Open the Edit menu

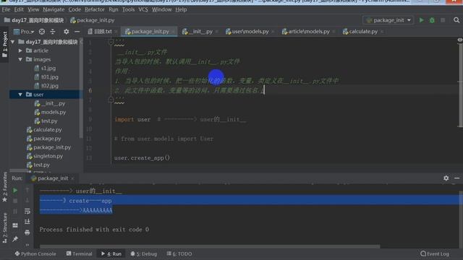(19, 9)
